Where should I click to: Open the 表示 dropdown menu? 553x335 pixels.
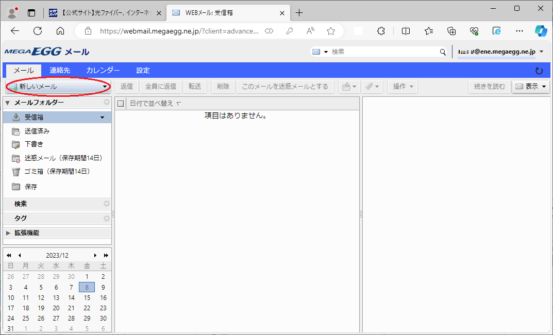[531, 87]
